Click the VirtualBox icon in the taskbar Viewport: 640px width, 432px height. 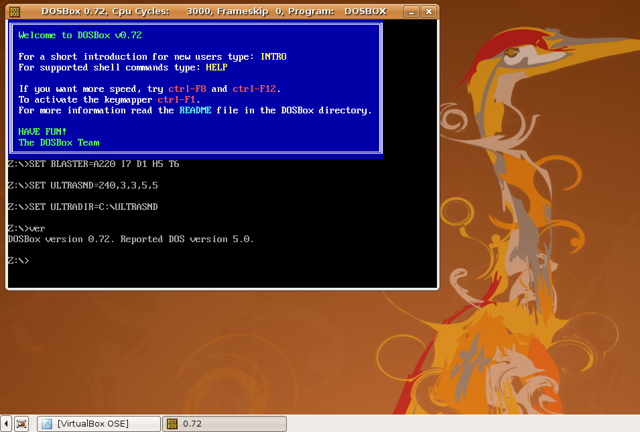47,424
